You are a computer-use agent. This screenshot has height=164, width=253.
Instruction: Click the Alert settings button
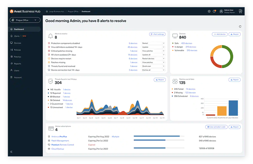(x=157, y=34)
